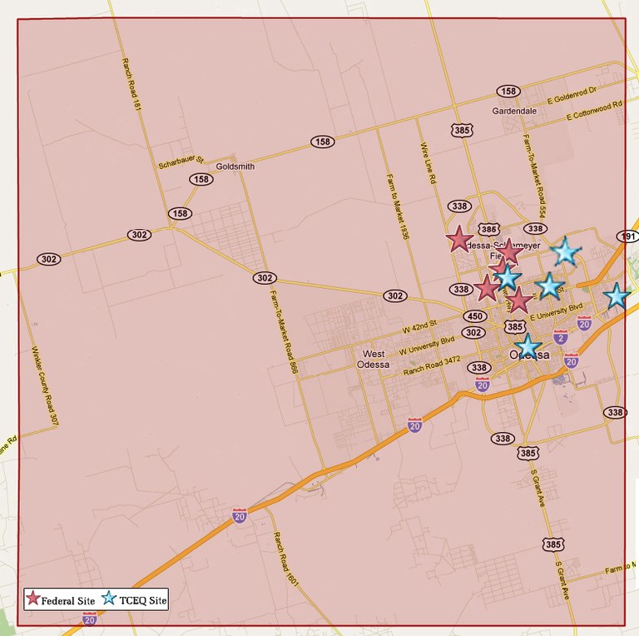Click the Interstate 20 shield under legend

pyautogui.click(x=90, y=619)
